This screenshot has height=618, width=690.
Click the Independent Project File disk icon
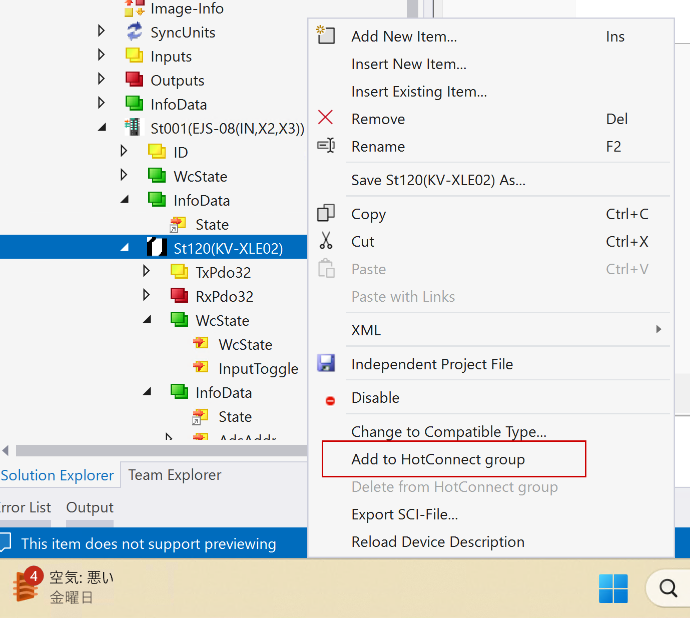(326, 363)
